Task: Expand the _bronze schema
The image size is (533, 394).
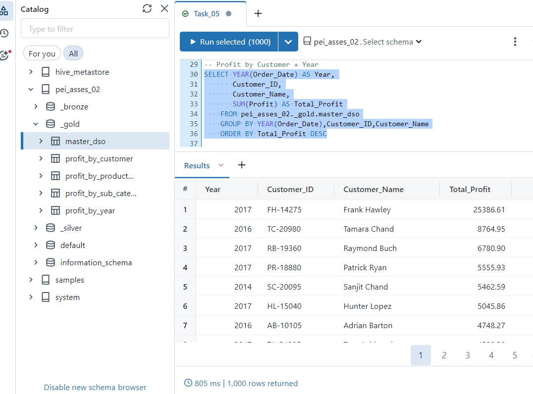Action: coord(36,106)
